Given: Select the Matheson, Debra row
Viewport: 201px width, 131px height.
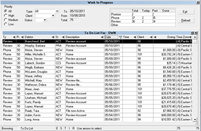Looking at the screenshot, I should pyautogui.click(x=97, y=85).
